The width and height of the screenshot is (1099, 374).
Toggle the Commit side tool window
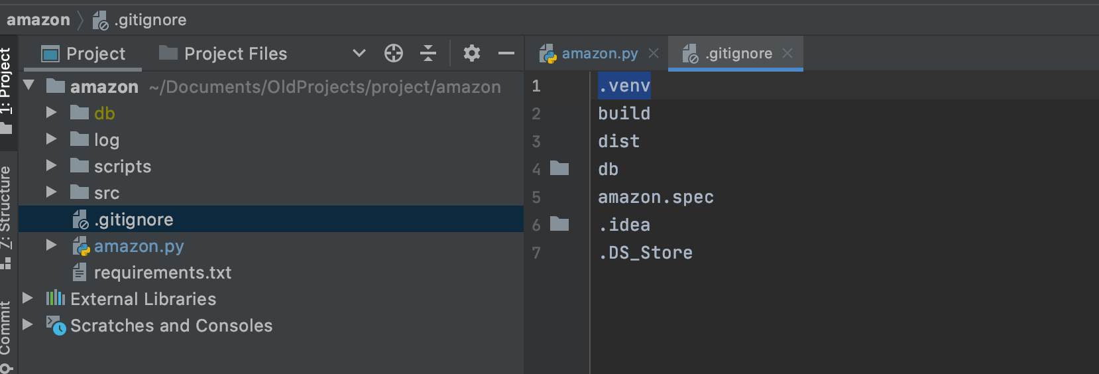pos(6,337)
